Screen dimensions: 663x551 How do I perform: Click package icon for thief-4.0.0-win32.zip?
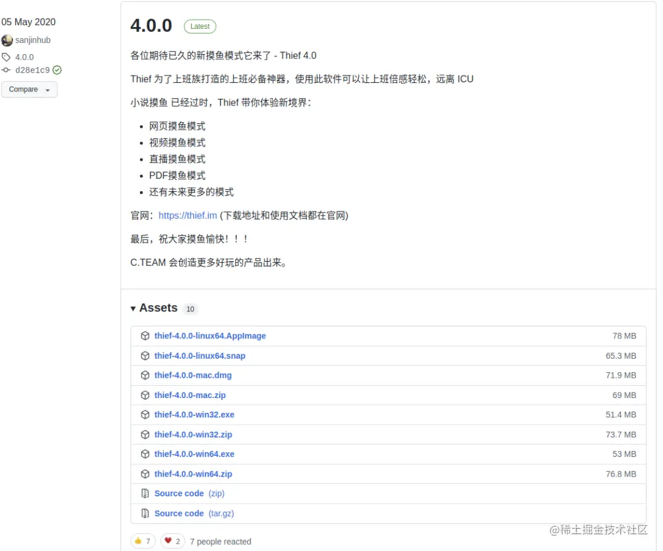point(145,435)
